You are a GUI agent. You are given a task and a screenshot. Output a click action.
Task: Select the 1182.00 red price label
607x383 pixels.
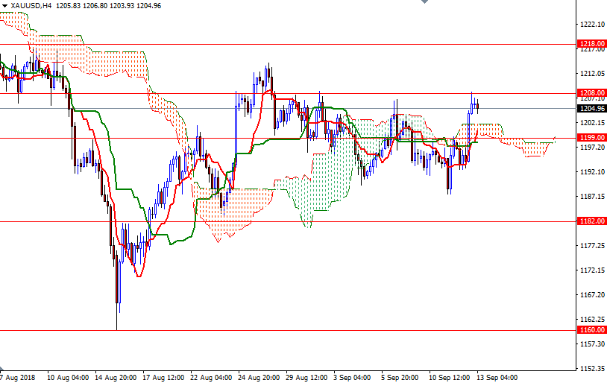tap(591, 221)
